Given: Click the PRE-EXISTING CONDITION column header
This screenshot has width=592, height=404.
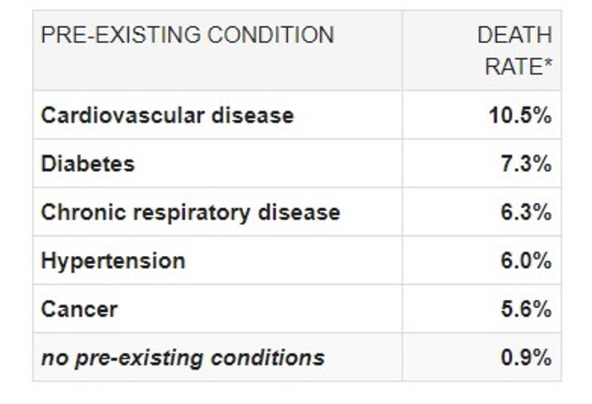Looking at the screenshot, I should pos(187,35).
